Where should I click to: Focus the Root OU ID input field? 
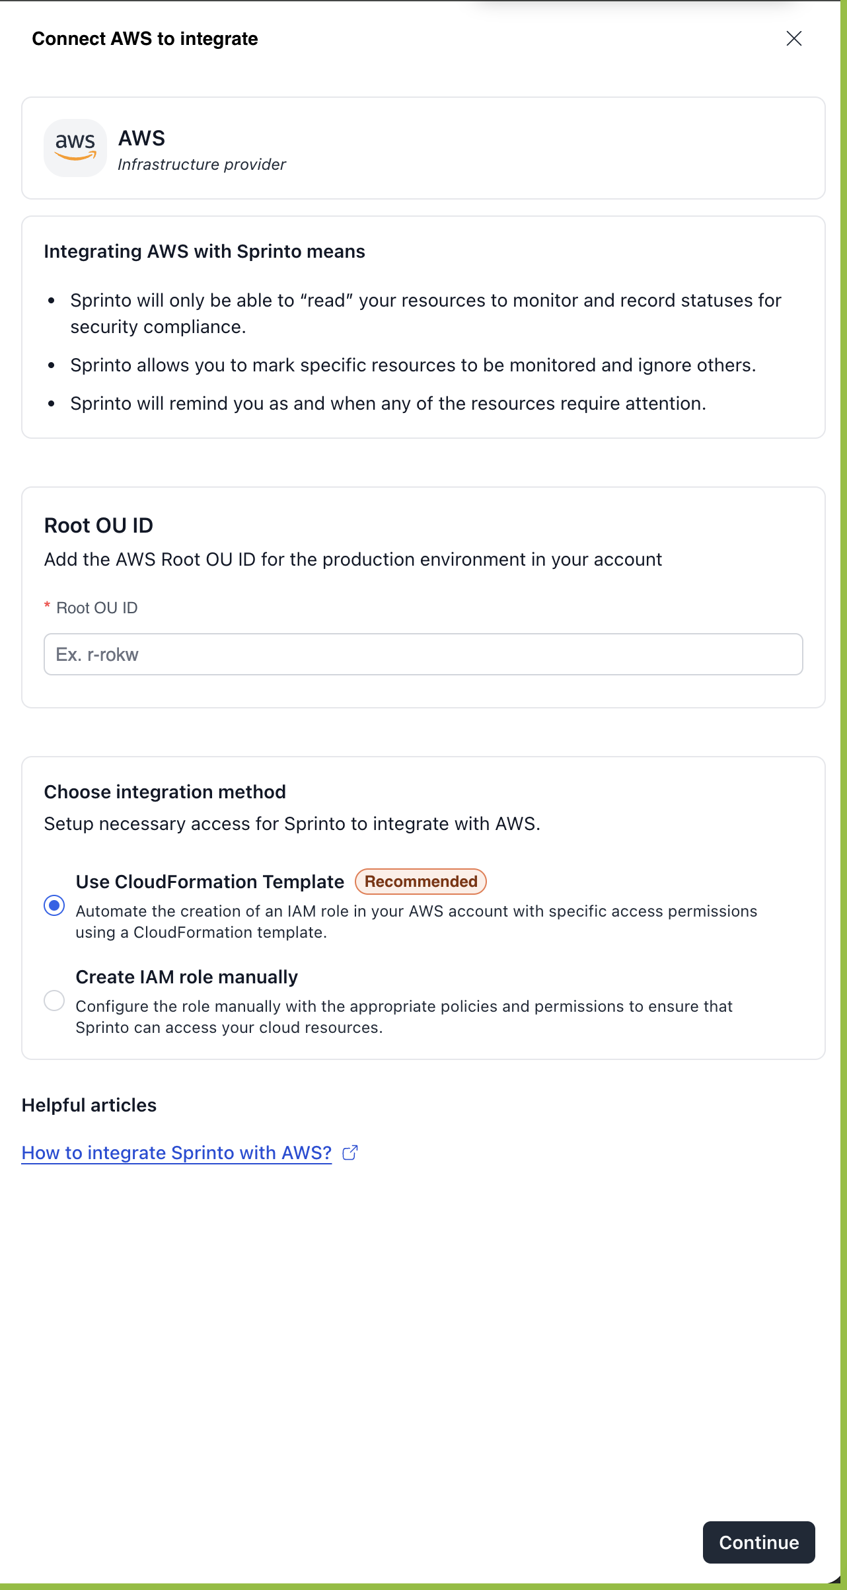(423, 654)
